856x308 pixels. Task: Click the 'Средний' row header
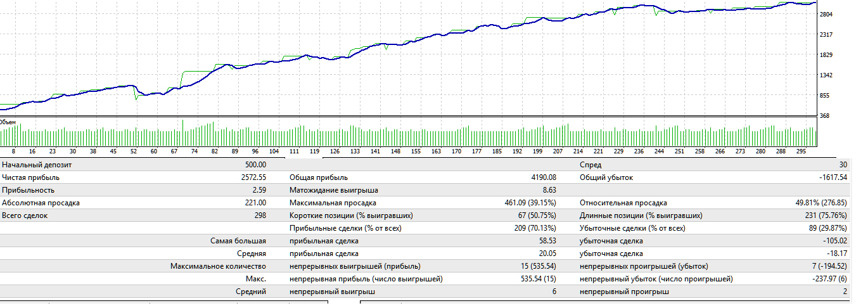(x=251, y=292)
